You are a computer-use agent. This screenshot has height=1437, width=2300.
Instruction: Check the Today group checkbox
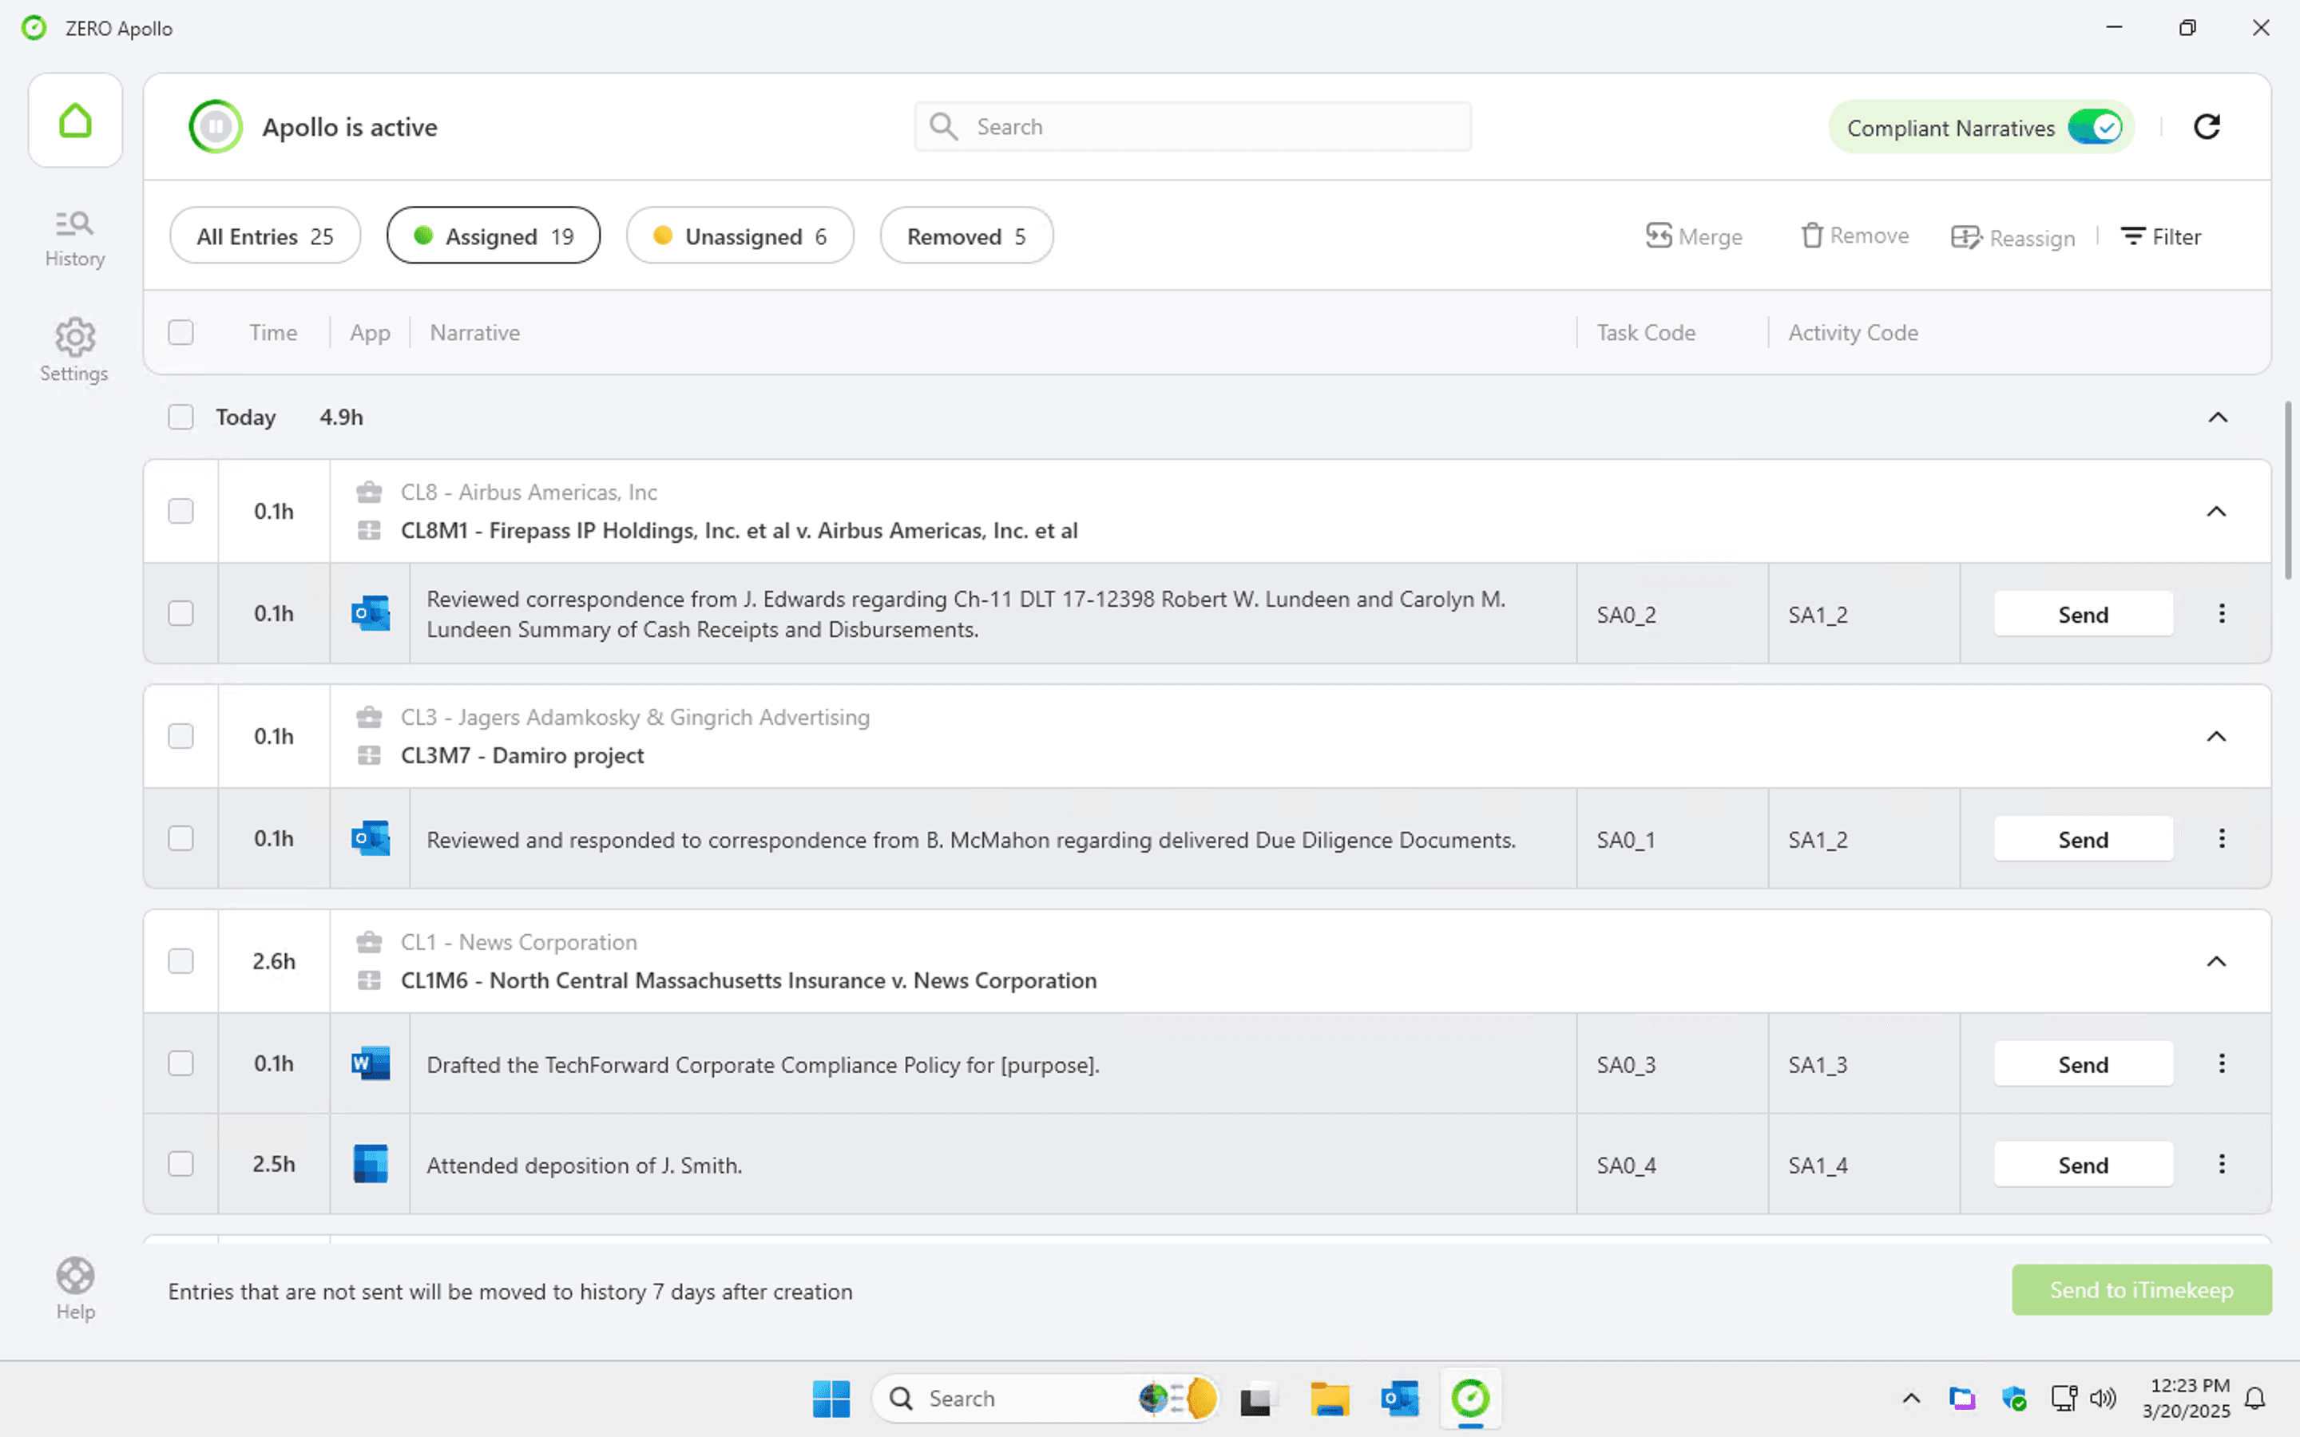point(180,418)
